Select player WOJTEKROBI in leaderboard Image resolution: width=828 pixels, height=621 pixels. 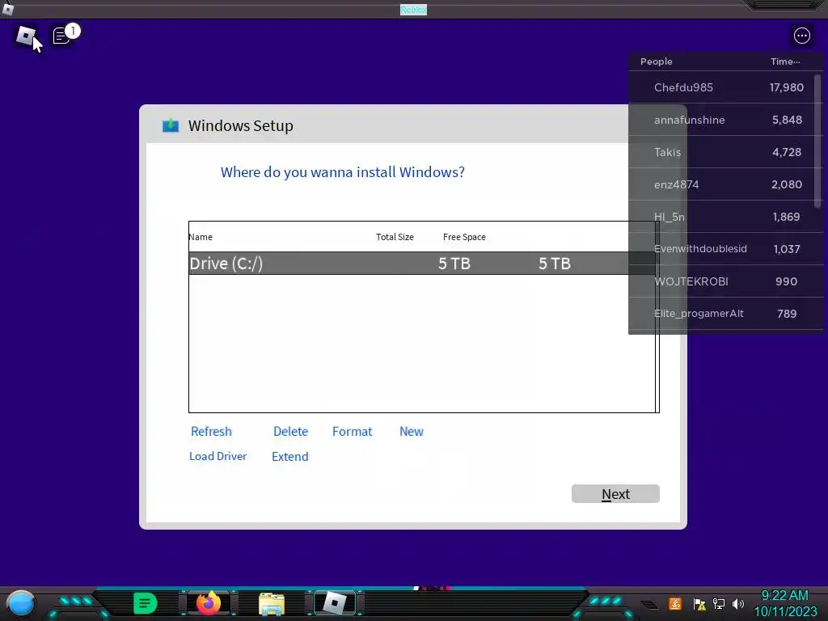(725, 281)
